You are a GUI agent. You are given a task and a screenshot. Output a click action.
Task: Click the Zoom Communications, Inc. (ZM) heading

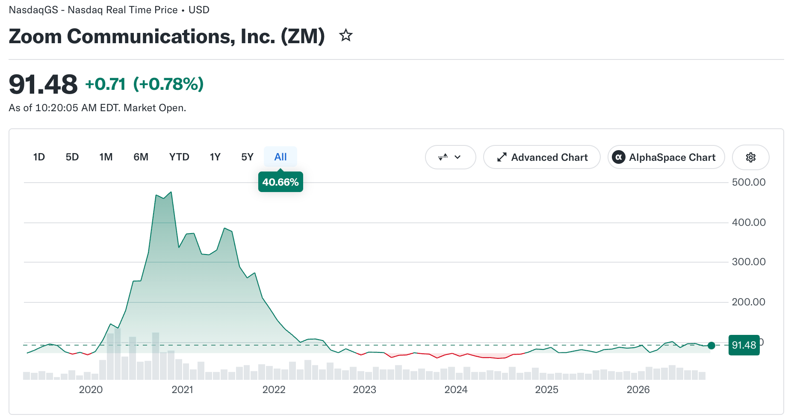tap(167, 36)
